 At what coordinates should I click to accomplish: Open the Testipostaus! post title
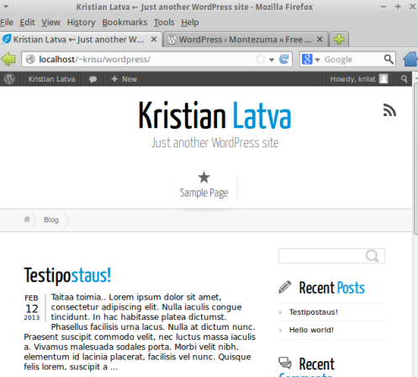point(67,275)
